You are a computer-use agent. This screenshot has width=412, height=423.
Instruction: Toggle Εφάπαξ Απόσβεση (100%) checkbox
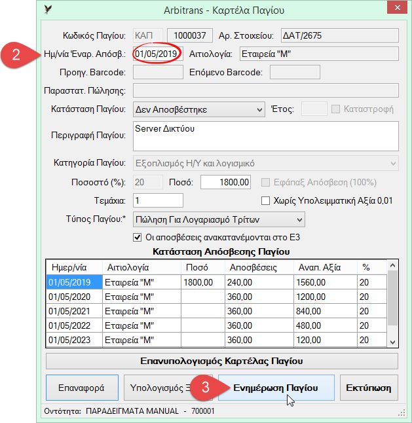pyautogui.click(x=265, y=183)
